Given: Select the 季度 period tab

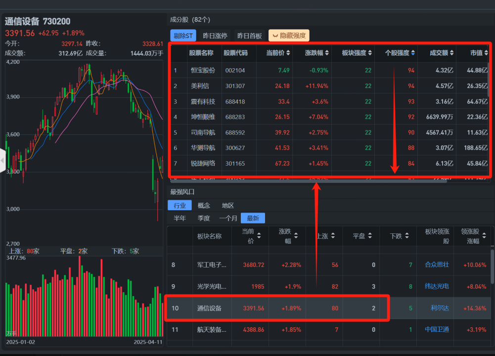Looking at the screenshot, I should (204, 218).
